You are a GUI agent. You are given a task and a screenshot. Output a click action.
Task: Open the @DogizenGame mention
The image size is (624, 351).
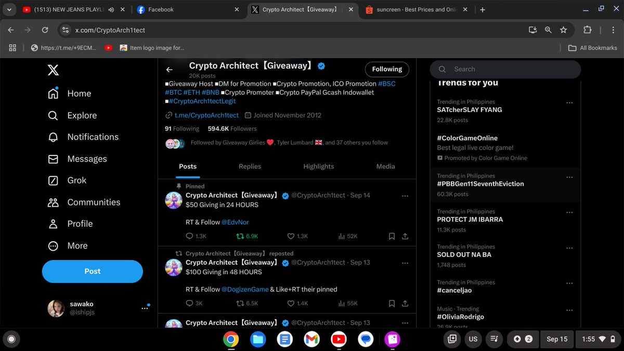point(245,289)
